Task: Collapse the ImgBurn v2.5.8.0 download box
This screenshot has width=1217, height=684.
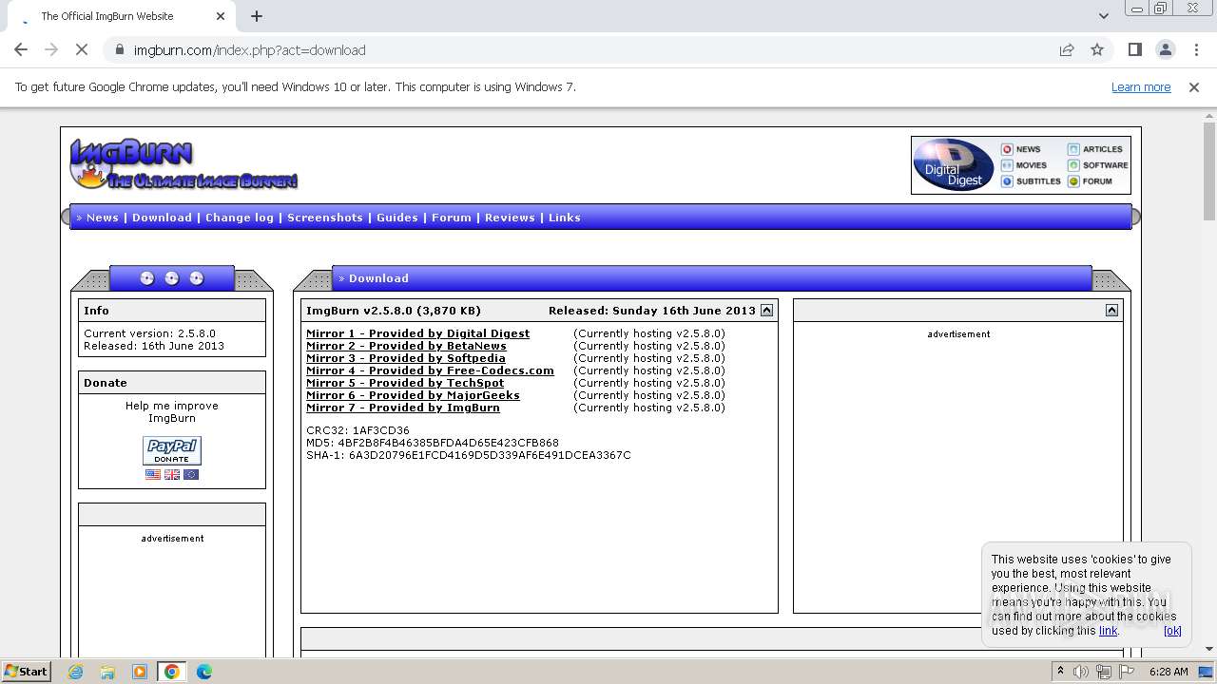Action: tap(766, 310)
